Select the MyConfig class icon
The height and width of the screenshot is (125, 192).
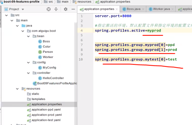40,67
